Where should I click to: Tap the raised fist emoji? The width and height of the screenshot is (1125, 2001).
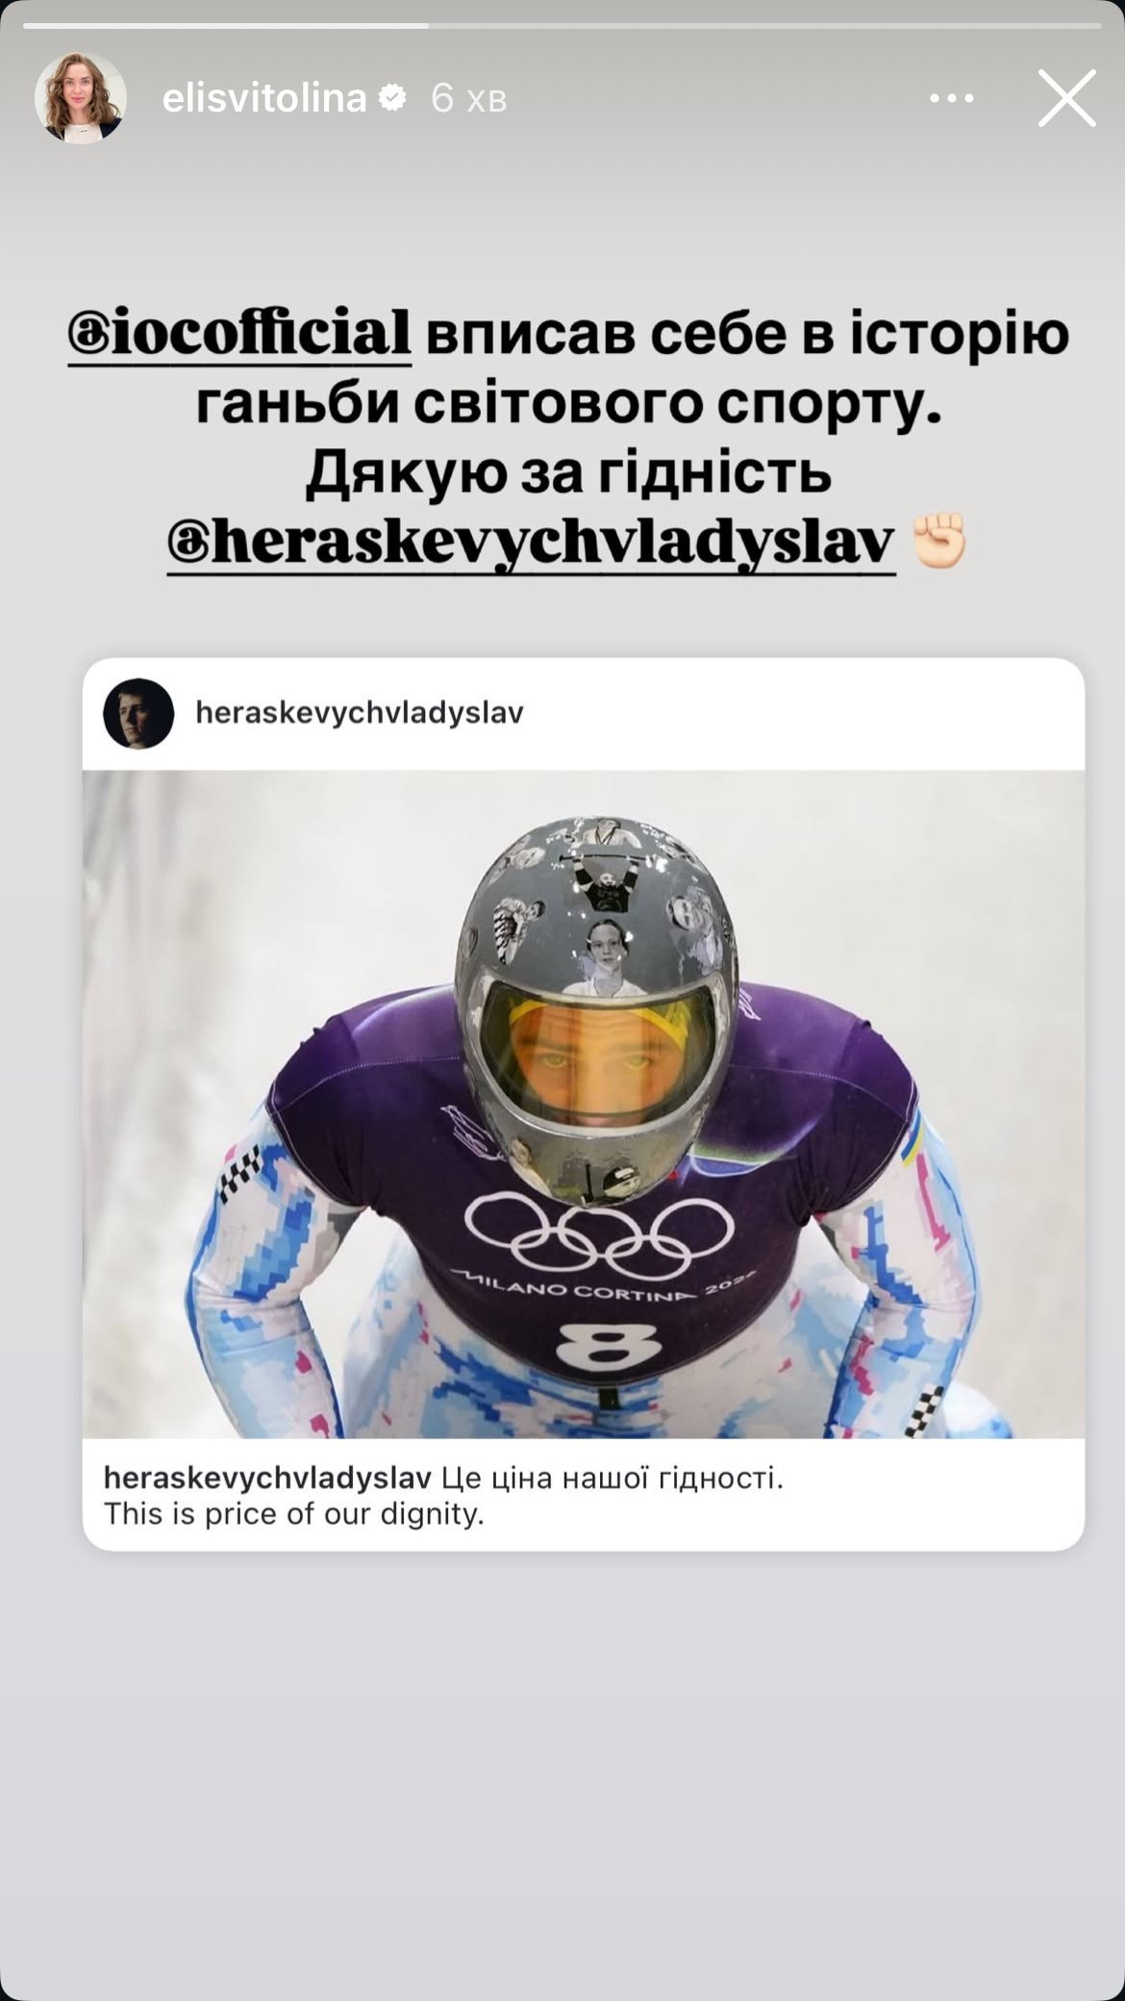(x=938, y=541)
